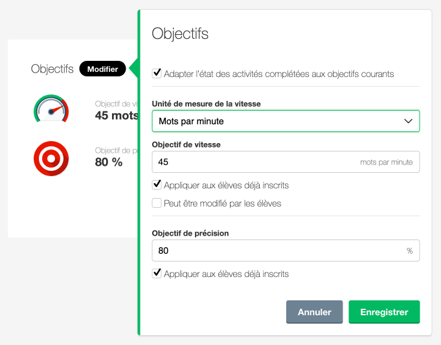Click the Objectifs card title beside Modifier
The image size is (441, 345).
[x=52, y=69]
